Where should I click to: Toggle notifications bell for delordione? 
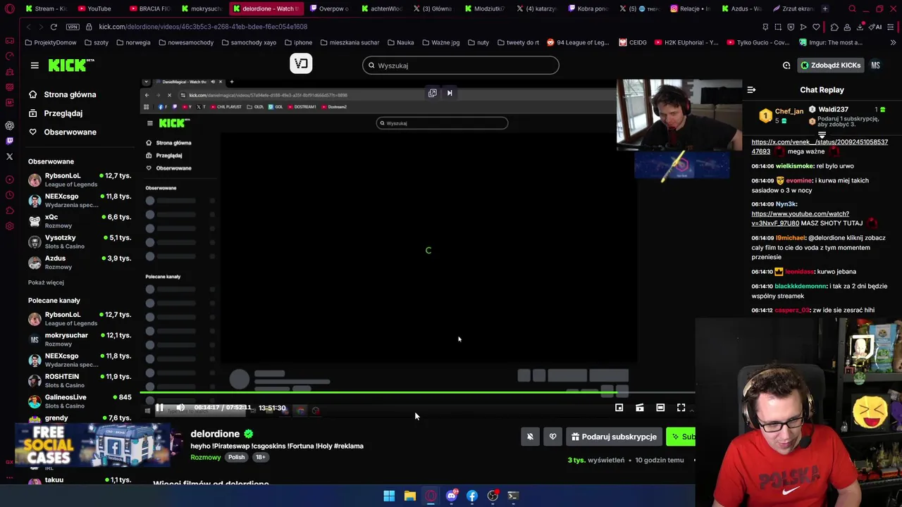(x=530, y=437)
